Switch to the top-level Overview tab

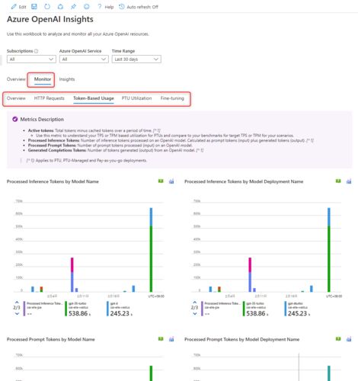coord(16,79)
